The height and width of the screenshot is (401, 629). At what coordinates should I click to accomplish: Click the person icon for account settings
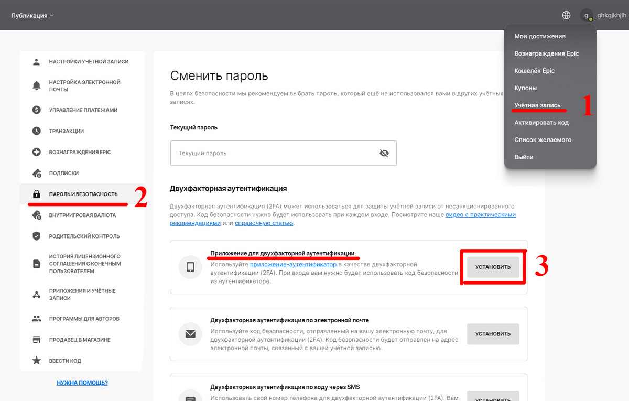[x=36, y=62]
